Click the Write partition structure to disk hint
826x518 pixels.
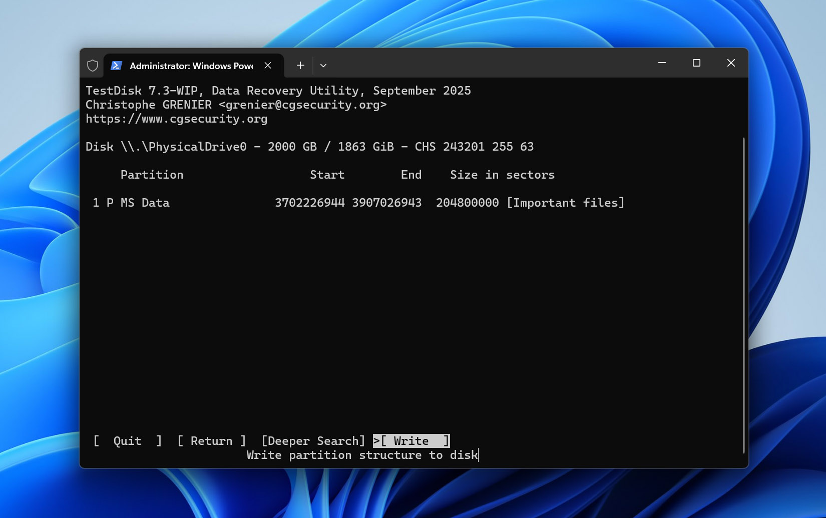362,455
